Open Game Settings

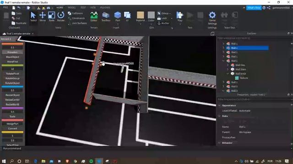(212, 18)
